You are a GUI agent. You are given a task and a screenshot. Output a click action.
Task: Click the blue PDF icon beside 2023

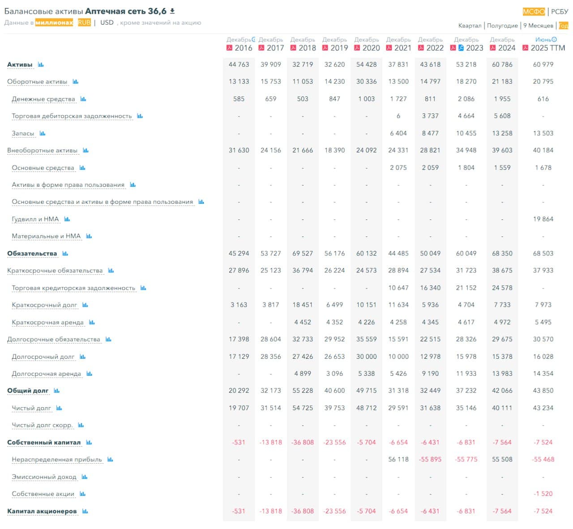point(461,47)
